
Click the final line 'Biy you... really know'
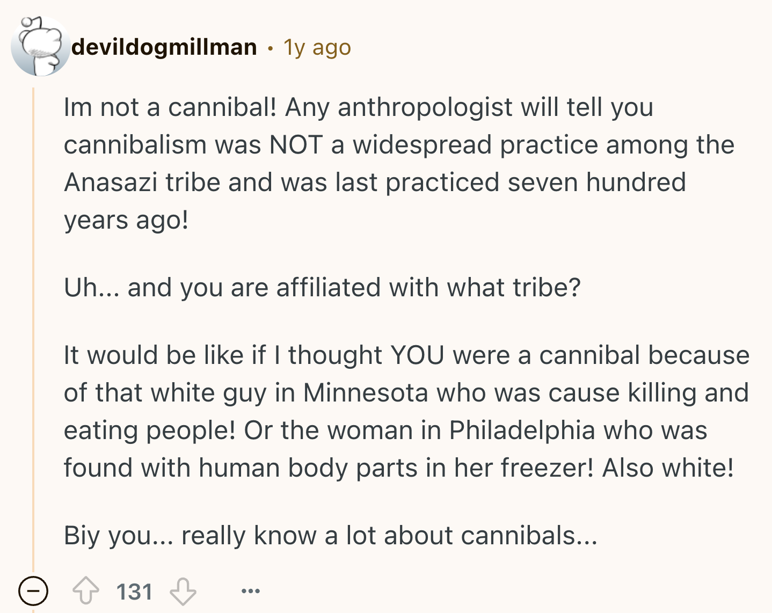point(330,535)
